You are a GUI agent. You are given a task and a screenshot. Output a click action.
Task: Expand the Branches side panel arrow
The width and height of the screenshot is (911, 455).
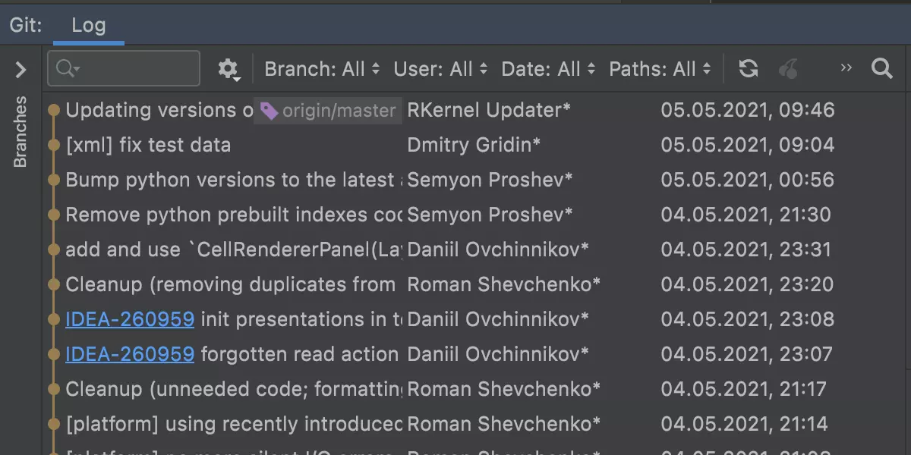[20, 70]
